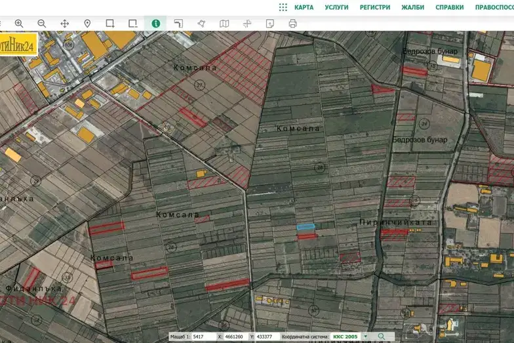Select the rectangle add-selection tool
The image size is (514, 343).
[x=110, y=24]
